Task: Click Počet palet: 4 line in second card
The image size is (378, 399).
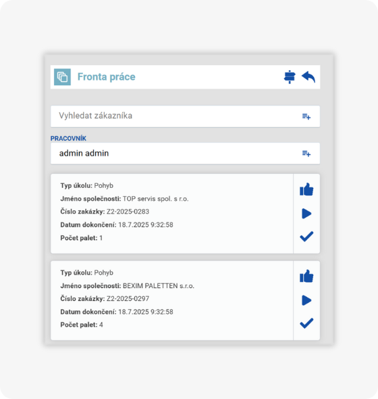Action: coord(82,325)
